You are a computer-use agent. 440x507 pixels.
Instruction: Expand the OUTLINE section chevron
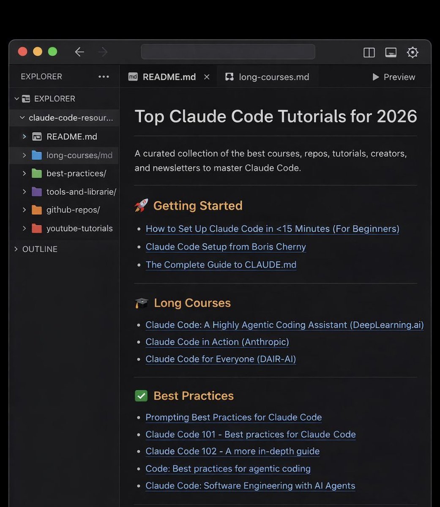tap(16, 249)
